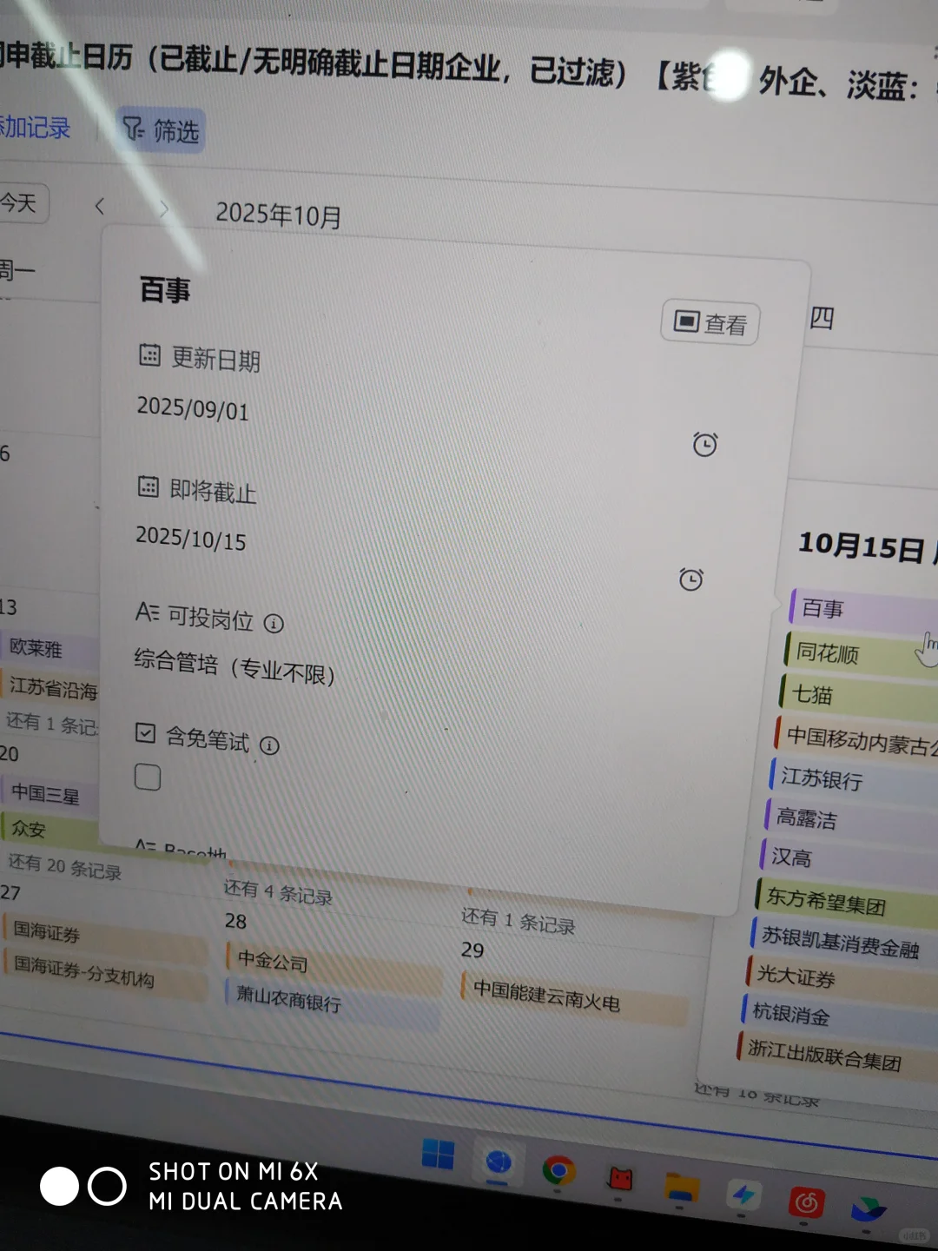This screenshot has height=1251, width=938.
Task: Open NetEase Cloud Music in the taskbar
Action: tap(808, 1202)
